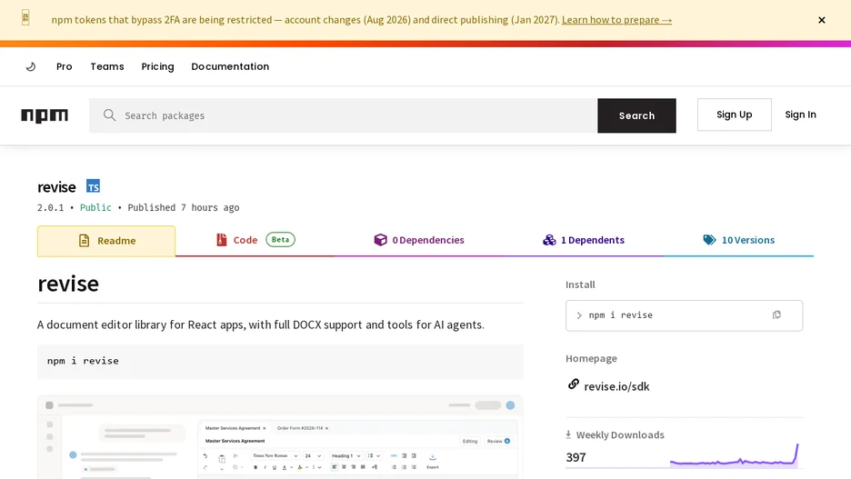Focus the Search packages field

tap(343, 115)
